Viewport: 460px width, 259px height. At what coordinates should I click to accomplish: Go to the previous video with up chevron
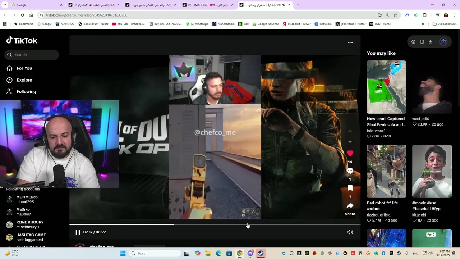pos(350,131)
